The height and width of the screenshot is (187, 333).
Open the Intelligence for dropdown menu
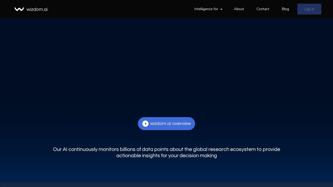208,9
